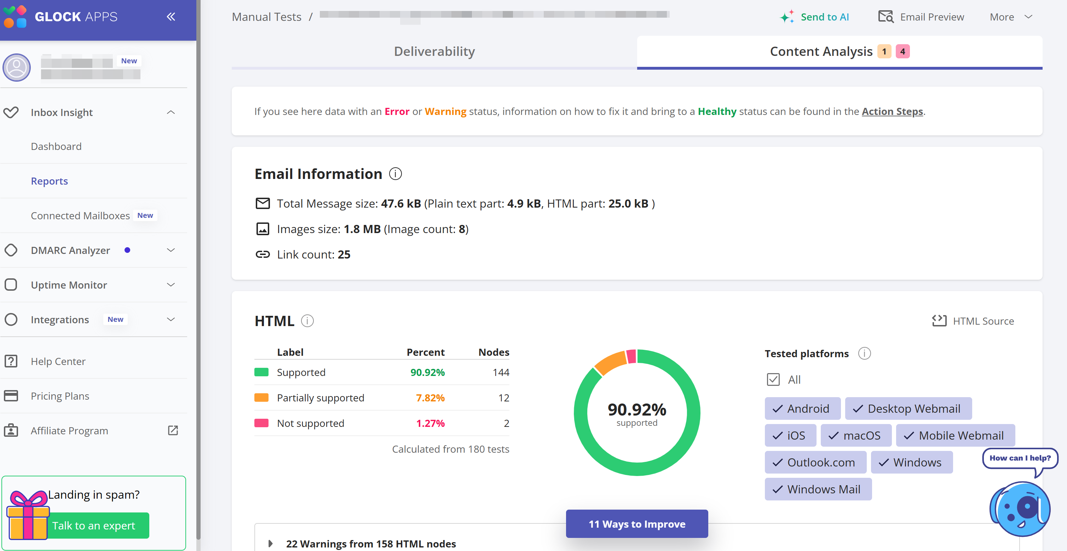This screenshot has height=551, width=1067.
Task: Click the Send to AI sparkle icon
Action: [787, 17]
